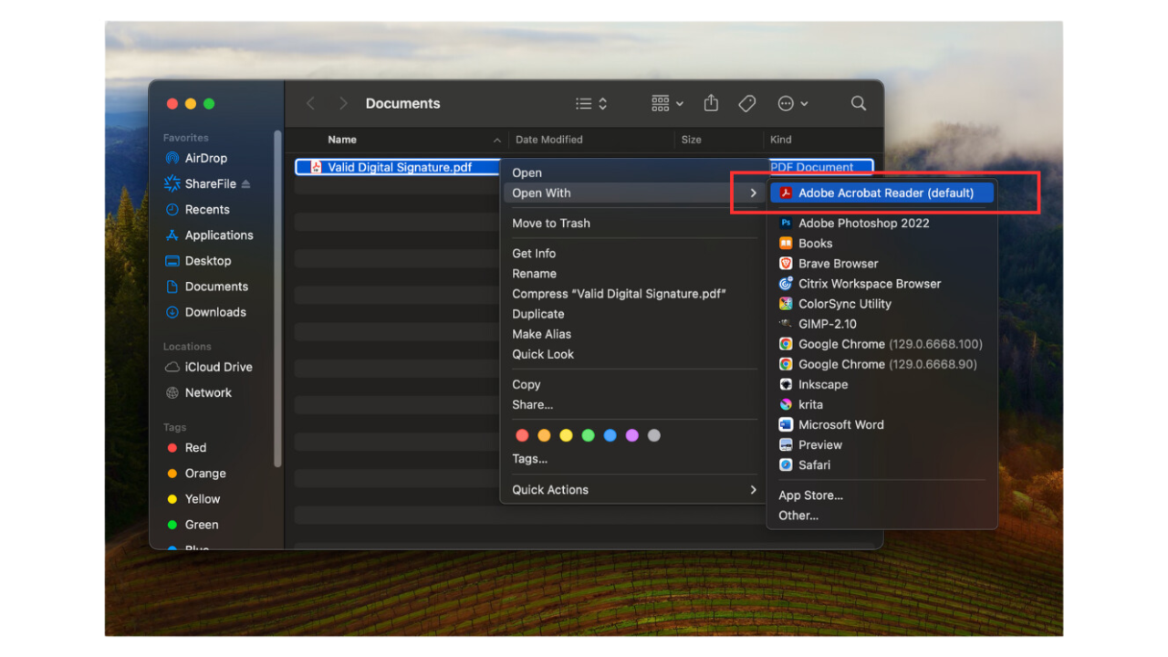Select the Yellow tag in sidebar

193,498
